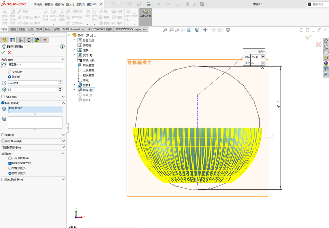Click the 360.00度 angle input field
Viewport: 329px width, 228px height.
pyautogui.click(x=33, y=83)
